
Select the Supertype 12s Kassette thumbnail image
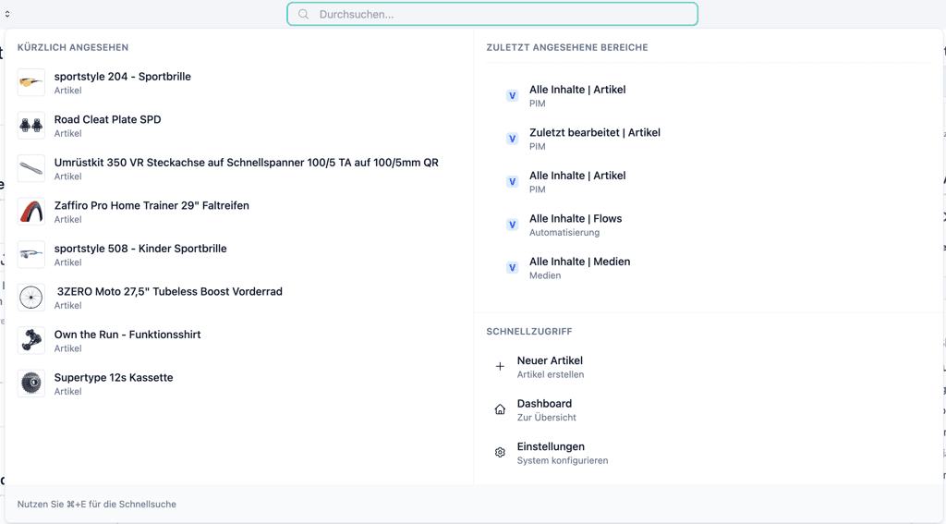(31, 384)
